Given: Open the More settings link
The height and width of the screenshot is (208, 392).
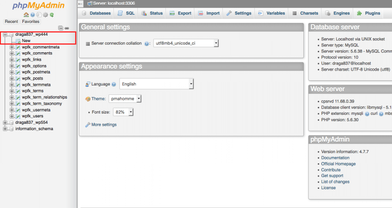Looking at the screenshot, I should point(104,125).
